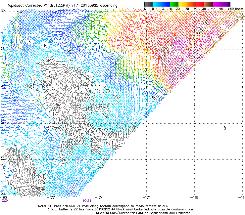Click the gray 0-5 knots legend swatch
This screenshot has width=245, height=215.
pos(148,4)
